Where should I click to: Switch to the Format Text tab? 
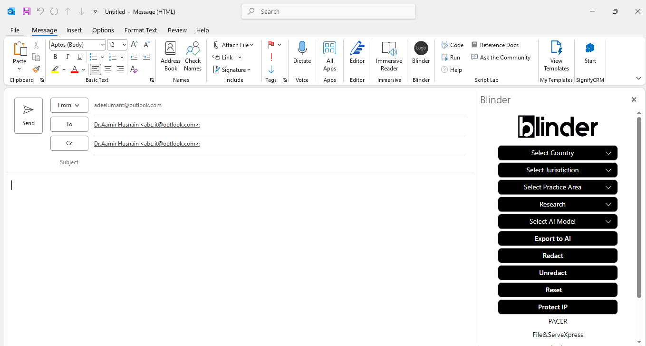(x=141, y=30)
